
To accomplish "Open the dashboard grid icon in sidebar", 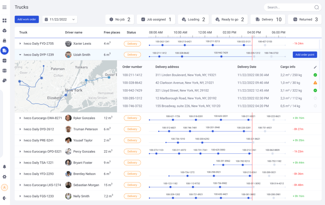I will (4, 21).
